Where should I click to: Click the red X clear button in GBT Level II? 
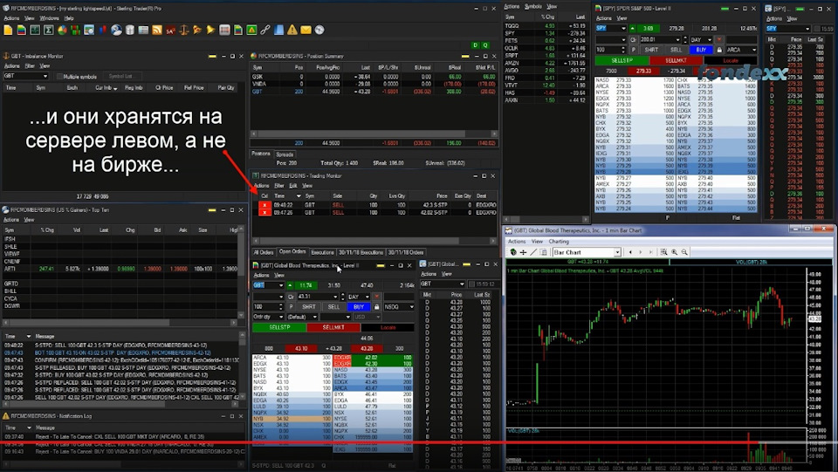377,297
